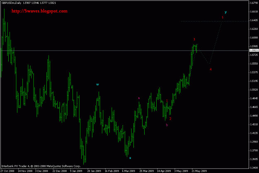This screenshot has height=173, width=259.
Task: Click price axis value 1.6435
Action: (254, 20)
